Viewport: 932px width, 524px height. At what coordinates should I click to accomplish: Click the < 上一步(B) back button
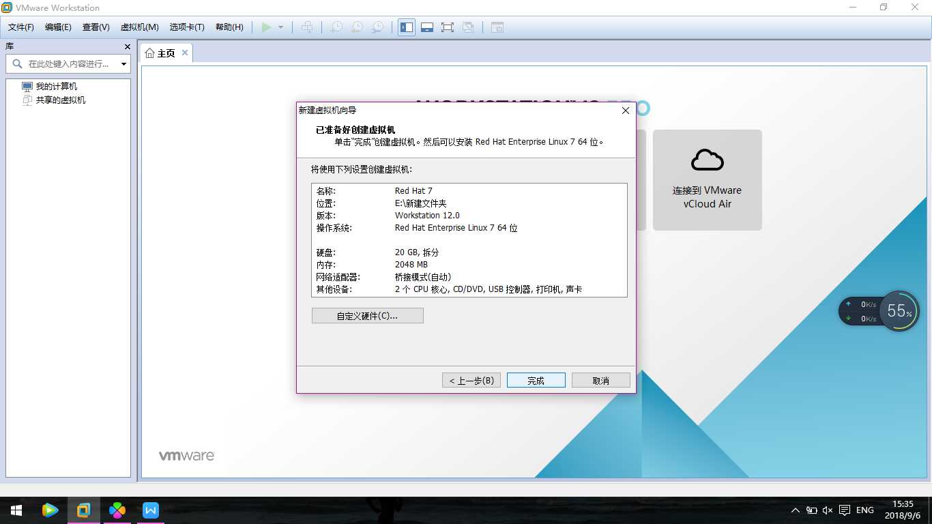click(x=471, y=380)
